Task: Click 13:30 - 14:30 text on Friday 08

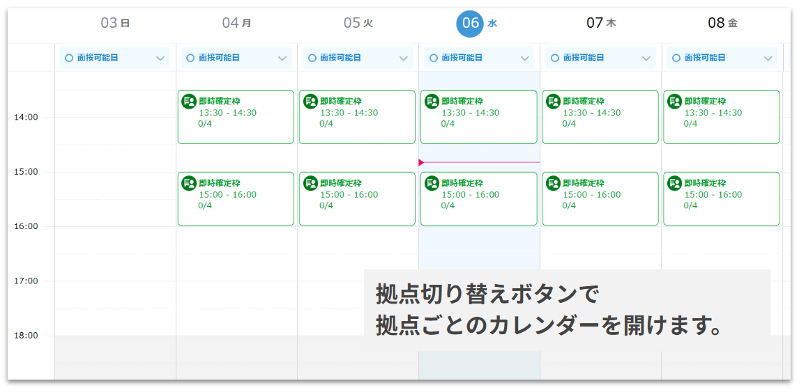Action: click(713, 113)
